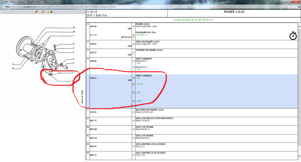Click DIAM 14,5X19,5-28 dimension text

pyautogui.click(x=144, y=112)
